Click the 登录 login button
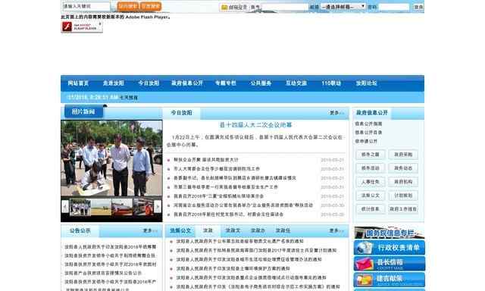485x291 pixels. (x=418, y=7)
